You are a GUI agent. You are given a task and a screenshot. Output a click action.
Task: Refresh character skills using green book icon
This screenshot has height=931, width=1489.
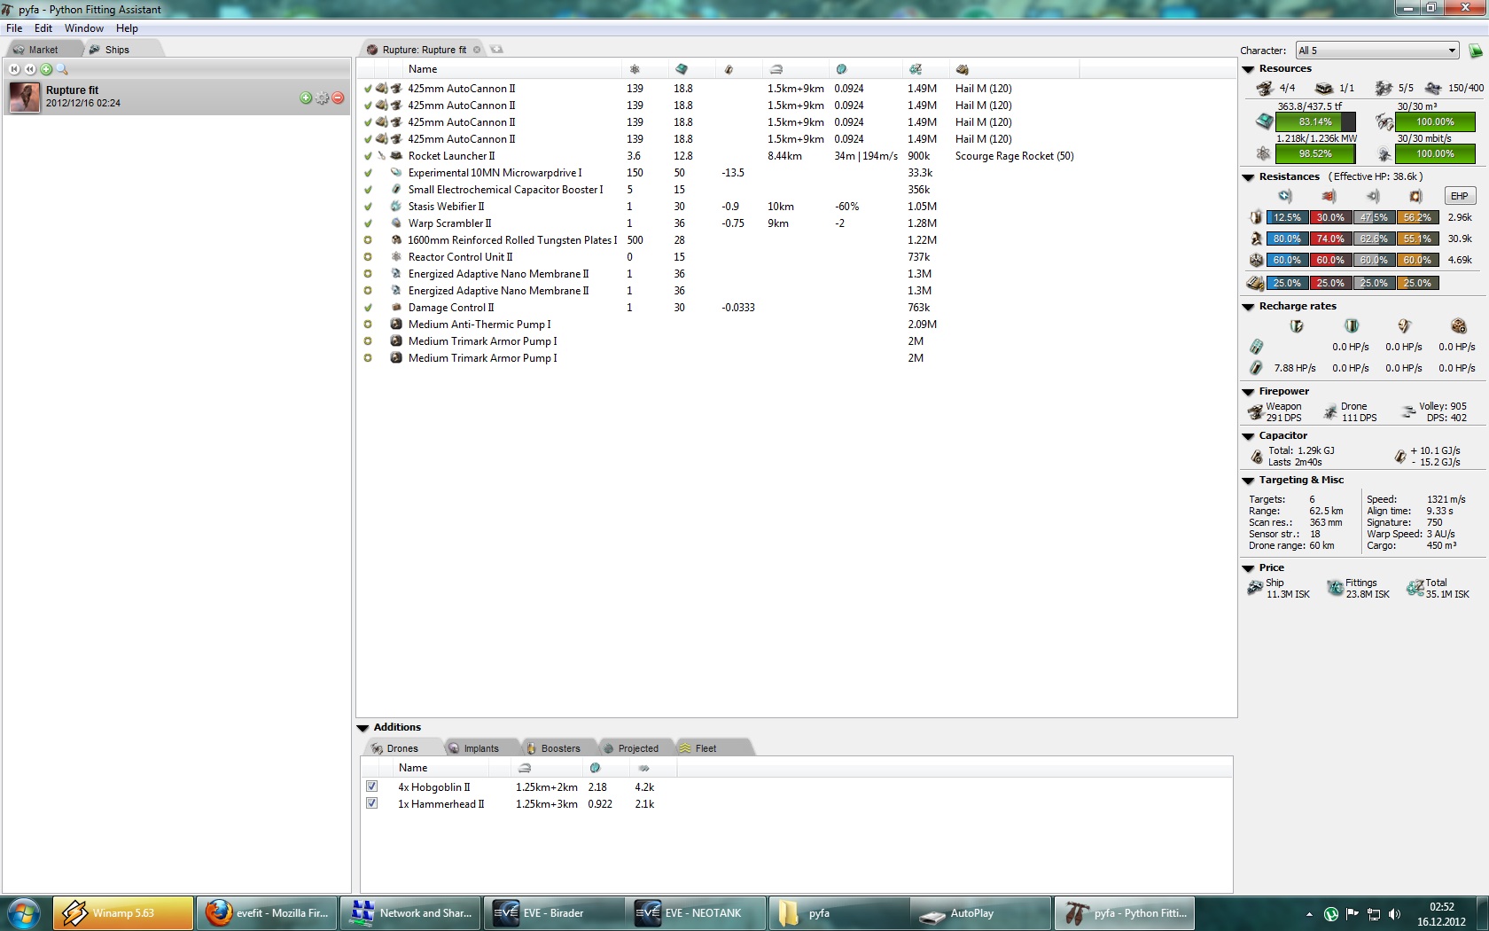click(x=1476, y=51)
